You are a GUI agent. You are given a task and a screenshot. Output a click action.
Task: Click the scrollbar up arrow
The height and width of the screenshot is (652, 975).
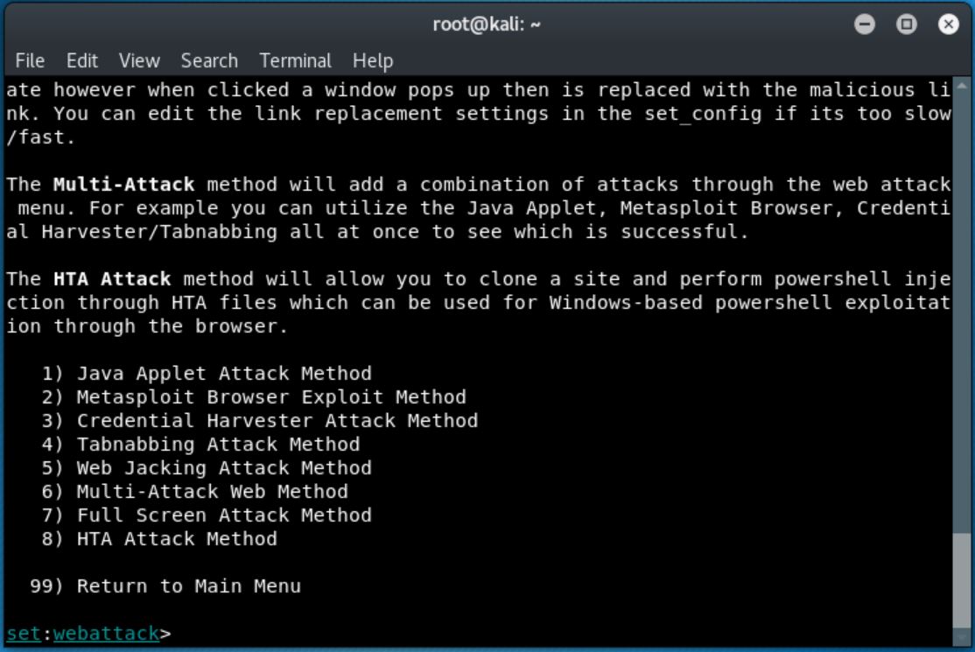pyautogui.click(x=962, y=86)
